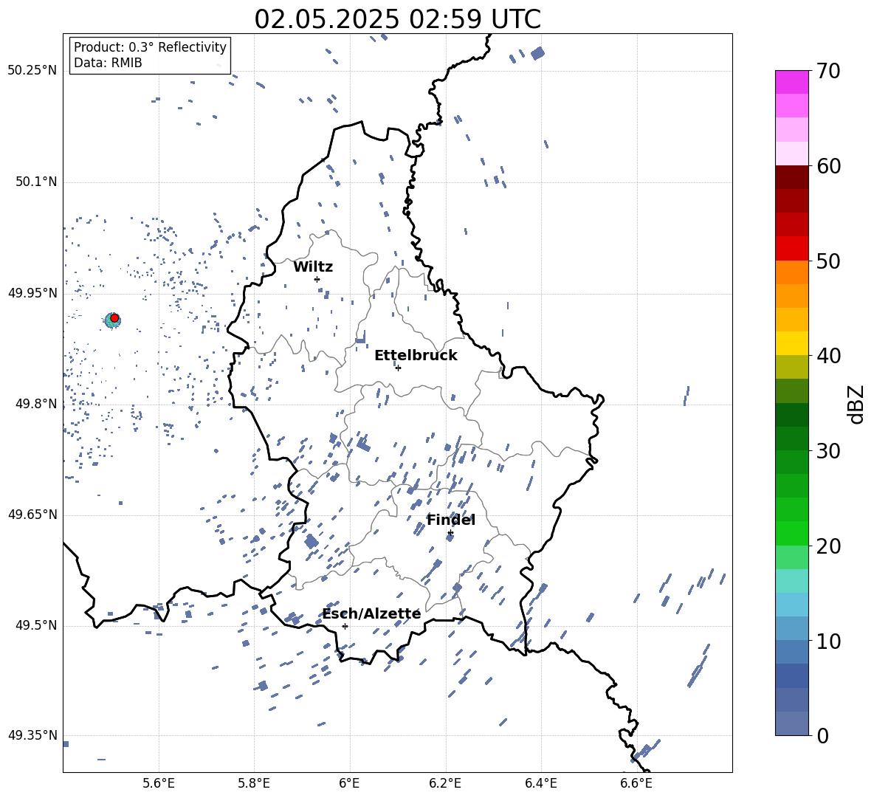
Task: Pick the magenta top colorbar swatch
Action: click(x=791, y=83)
